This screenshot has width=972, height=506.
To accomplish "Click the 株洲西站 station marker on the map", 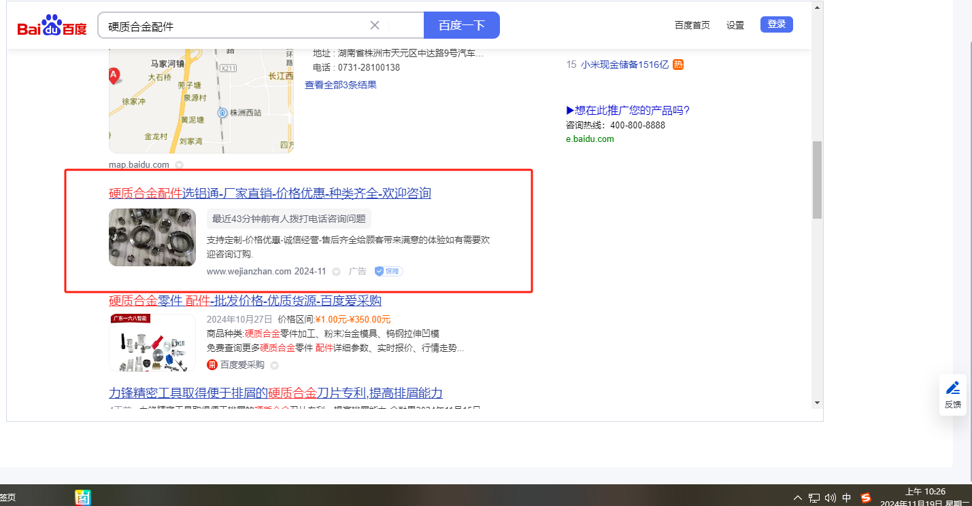I will click(222, 112).
